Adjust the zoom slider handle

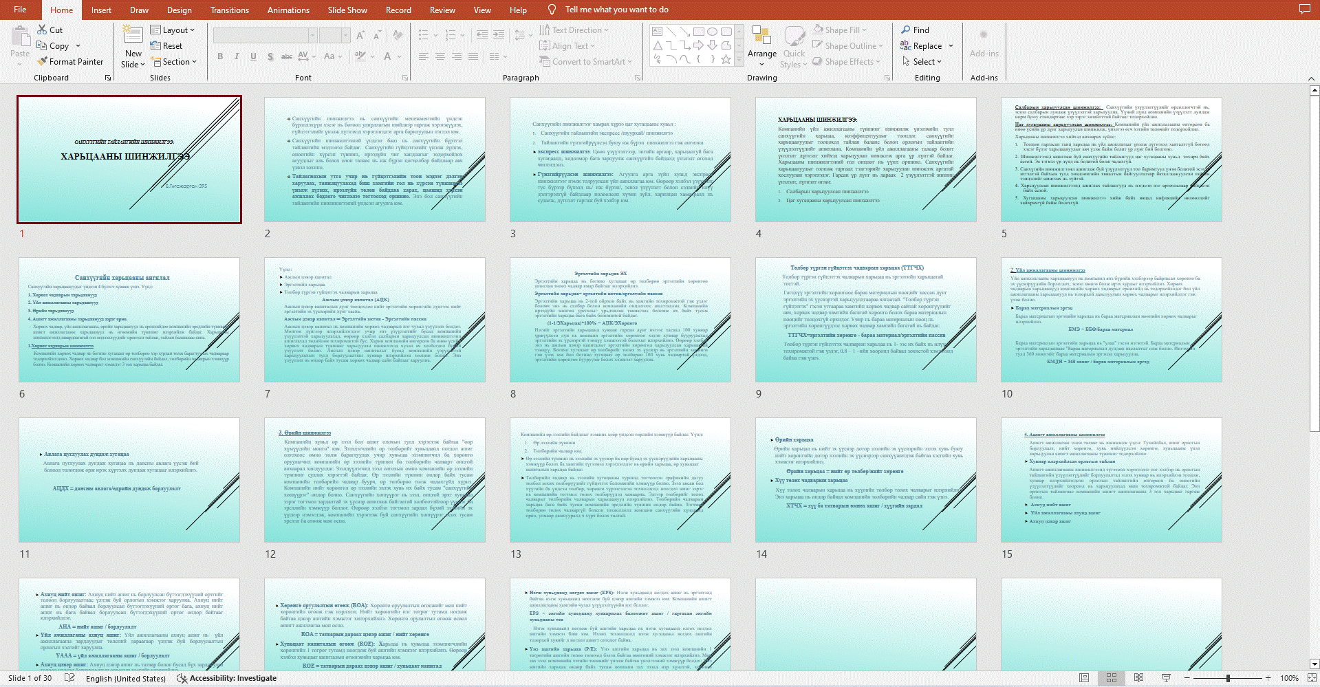1228,678
